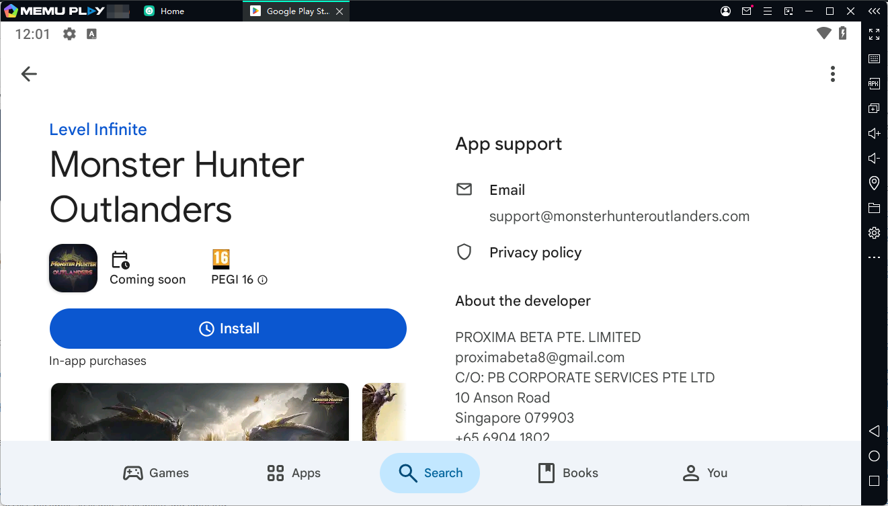The image size is (888, 506).
Task: Increase volume in MEmu sidebar
Action: (874, 133)
